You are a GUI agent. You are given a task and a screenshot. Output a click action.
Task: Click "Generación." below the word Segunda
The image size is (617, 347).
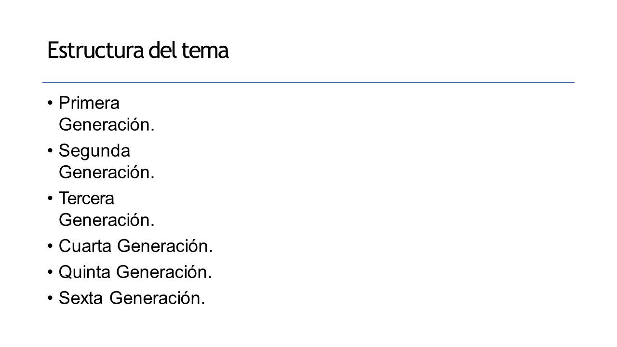(x=107, y=173)
